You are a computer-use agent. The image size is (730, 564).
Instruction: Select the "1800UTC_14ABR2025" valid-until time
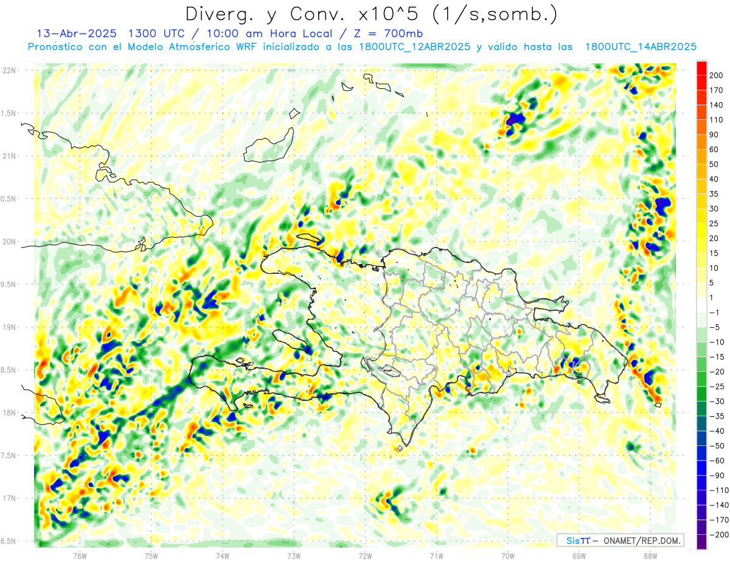tap(641, 47)
